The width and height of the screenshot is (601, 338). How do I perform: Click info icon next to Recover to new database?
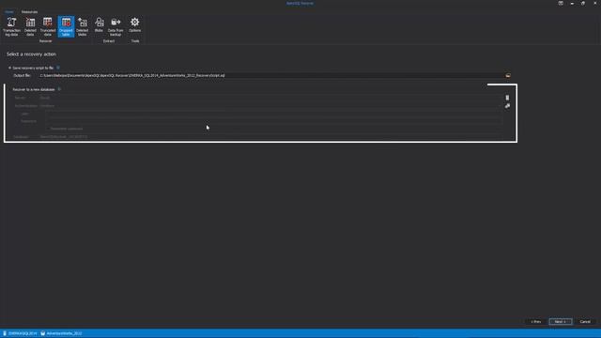(x=59, y=89)
